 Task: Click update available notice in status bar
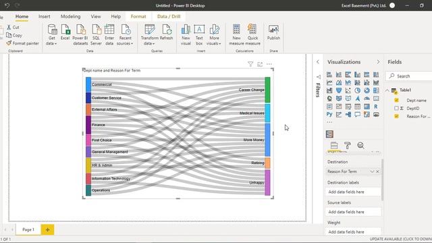click(401, 239)
